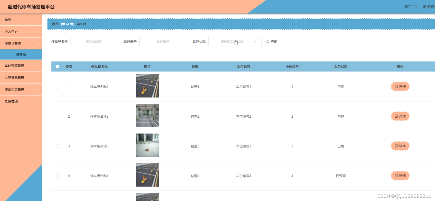Click the document icon in 停车场名称3 详情 button
Screen dimensions: 435x201
point(396,146)
